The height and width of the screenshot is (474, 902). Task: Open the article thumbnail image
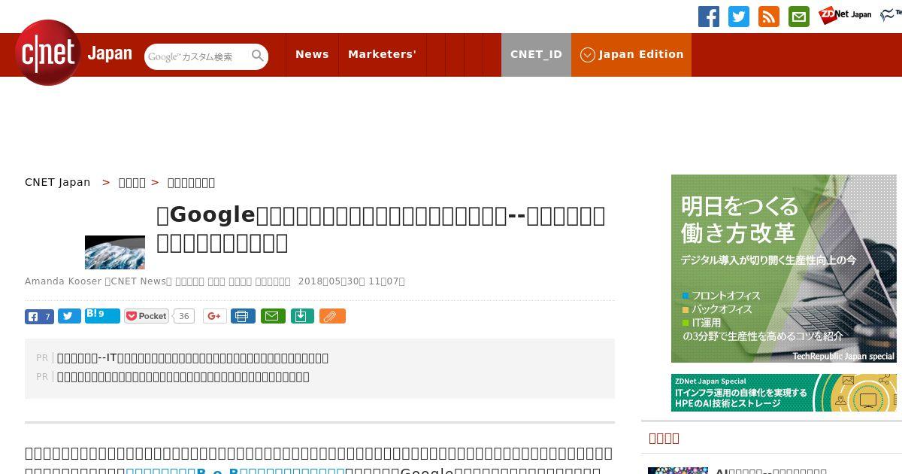pyautogui.click(x=115, y=252)
